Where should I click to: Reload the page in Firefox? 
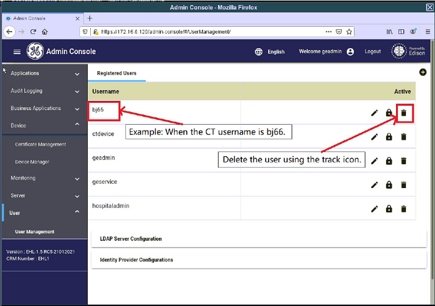34,31
